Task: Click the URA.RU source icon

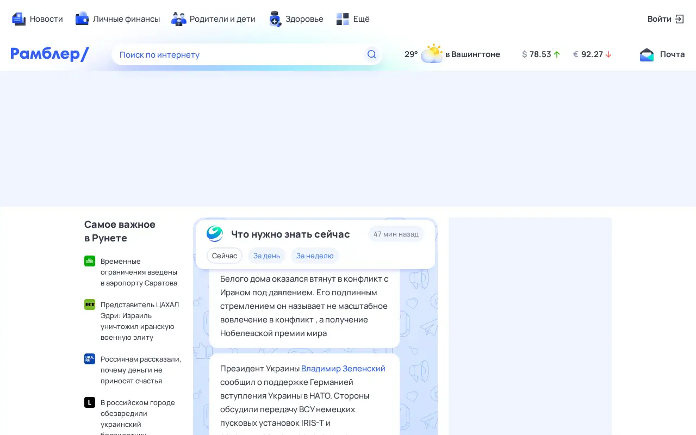Action: coord(90,359)
